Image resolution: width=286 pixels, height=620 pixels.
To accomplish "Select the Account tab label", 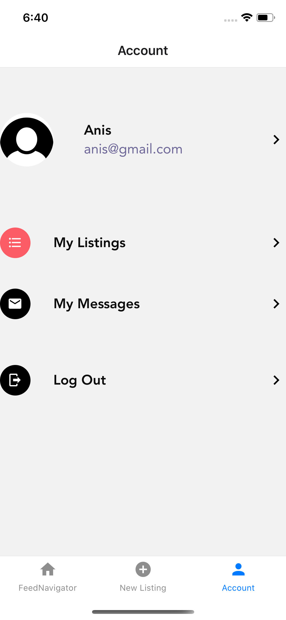I will 238,588.
